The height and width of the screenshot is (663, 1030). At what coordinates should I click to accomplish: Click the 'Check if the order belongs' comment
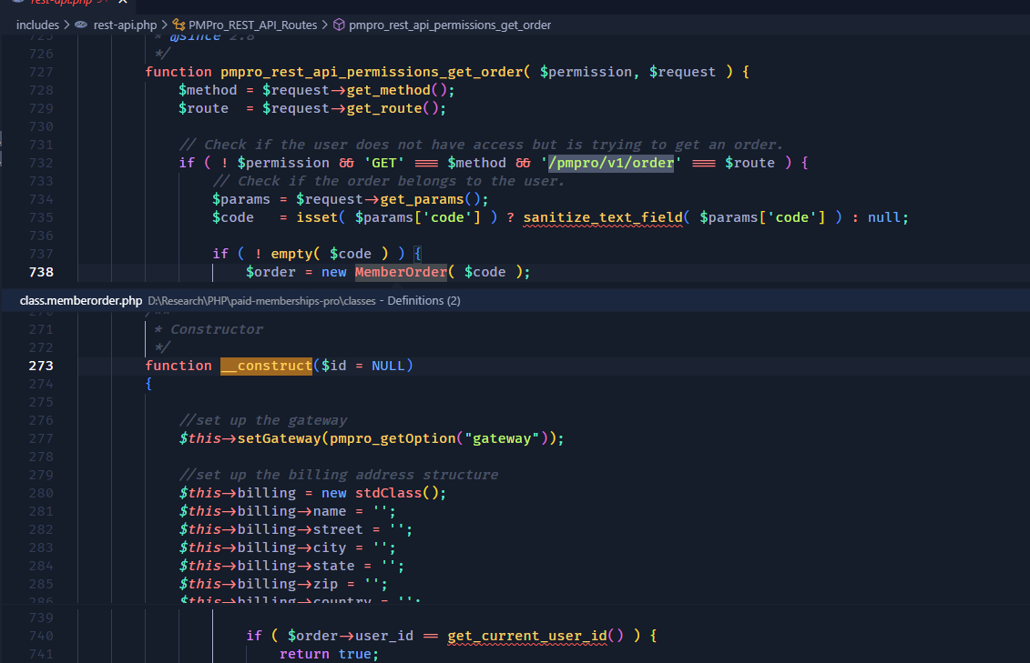(x=388, y=181)
